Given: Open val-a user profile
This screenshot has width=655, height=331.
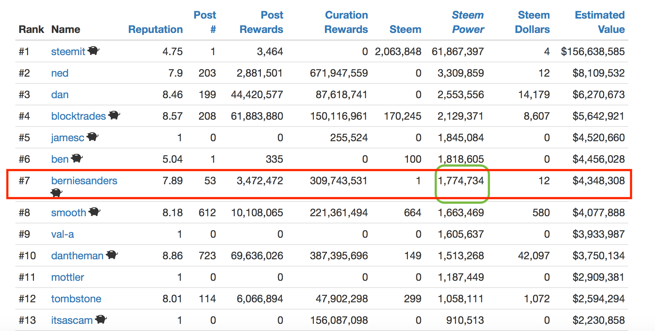Looking at the screenshot, I should 63,234.
